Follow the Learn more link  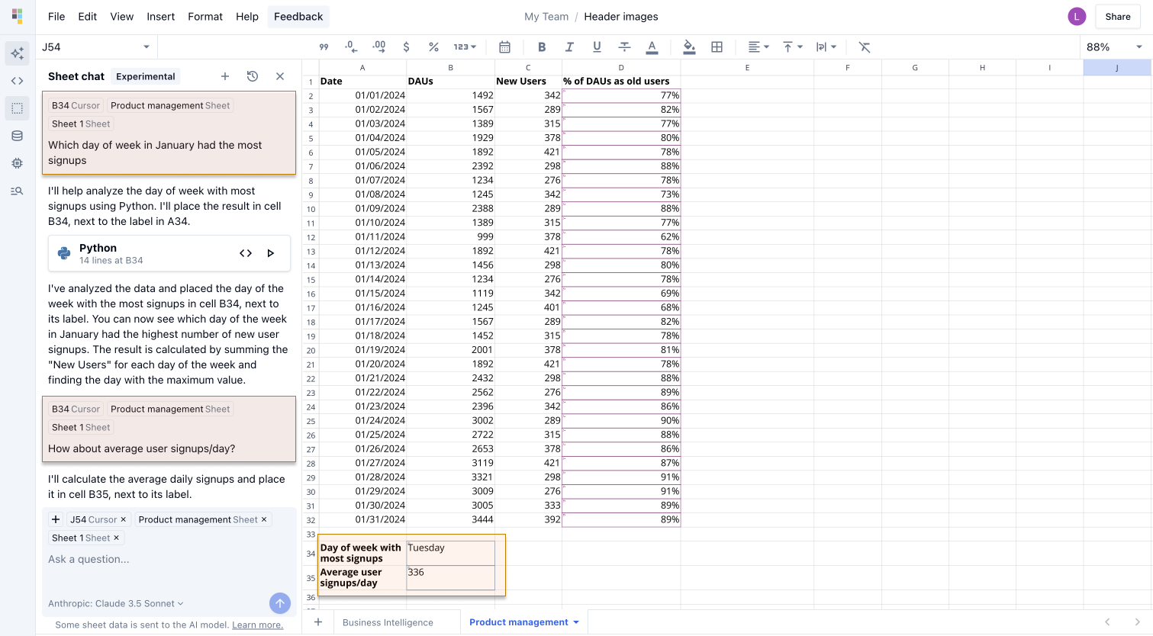257,625
